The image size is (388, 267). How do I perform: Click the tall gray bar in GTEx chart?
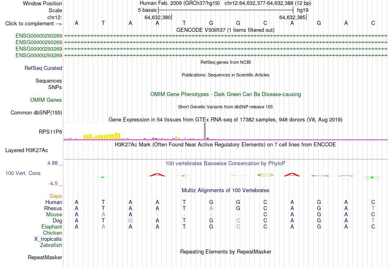click(x=205, y=131)
